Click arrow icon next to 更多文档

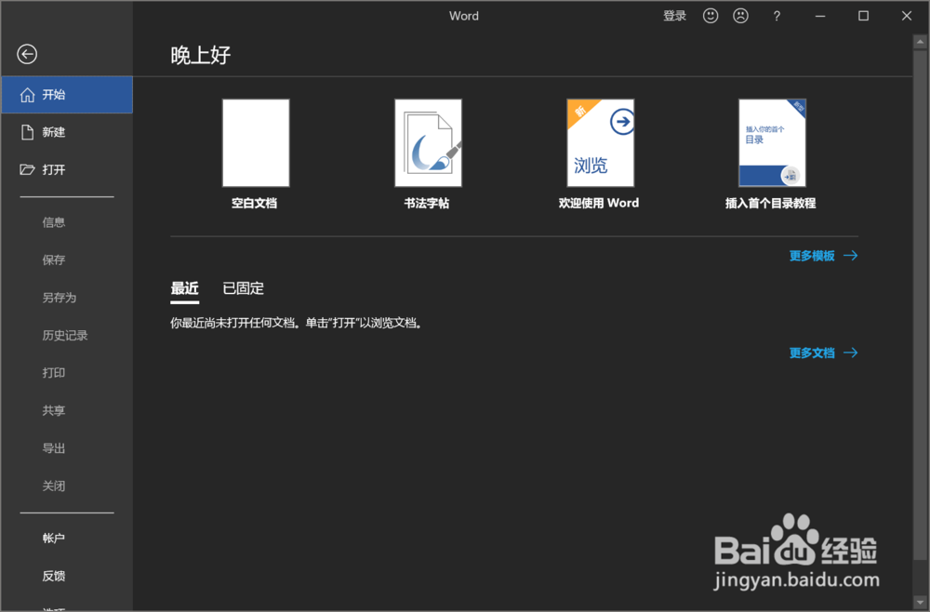(x=851, y=353)
